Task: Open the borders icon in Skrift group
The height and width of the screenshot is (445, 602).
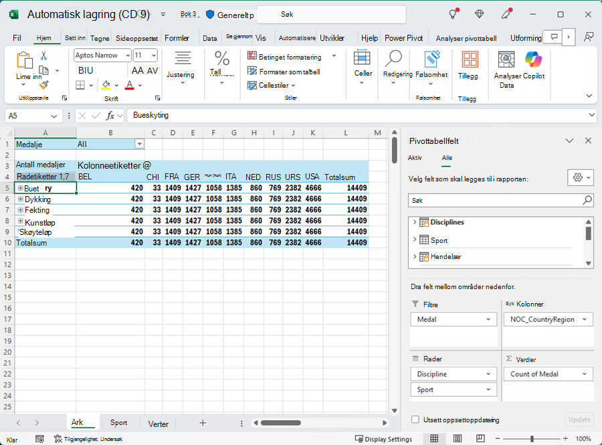Action: tap(80, 85)
